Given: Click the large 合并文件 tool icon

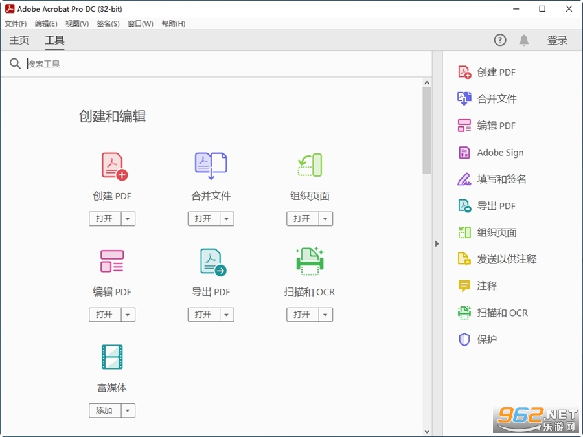Looking at the screenshot, I should tap(211, 166).
